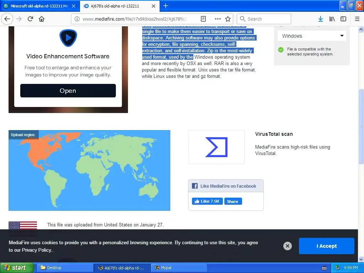Click the Video Enhancement play logo
Viewport: 364px width, 273px height.
coord(68,38)
